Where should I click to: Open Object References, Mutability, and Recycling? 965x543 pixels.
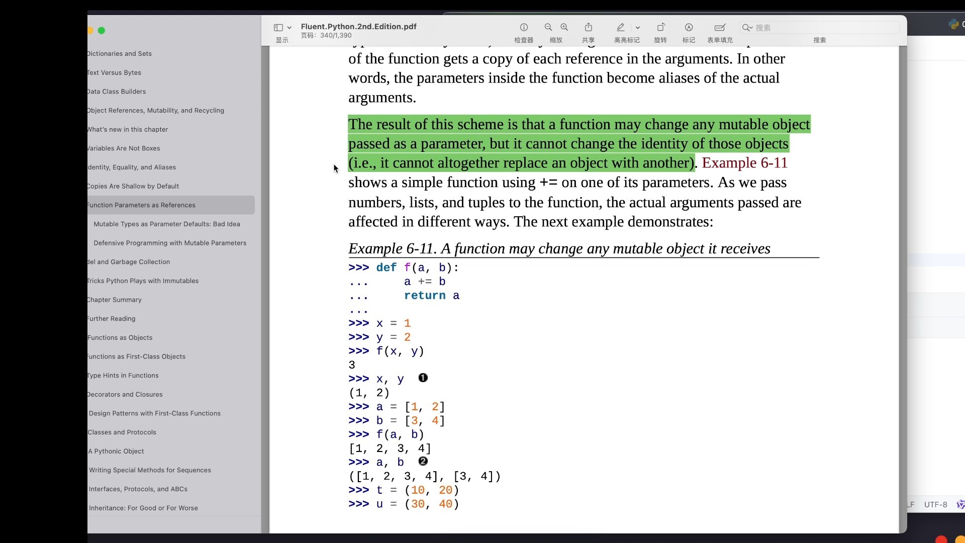coord(156,111)
